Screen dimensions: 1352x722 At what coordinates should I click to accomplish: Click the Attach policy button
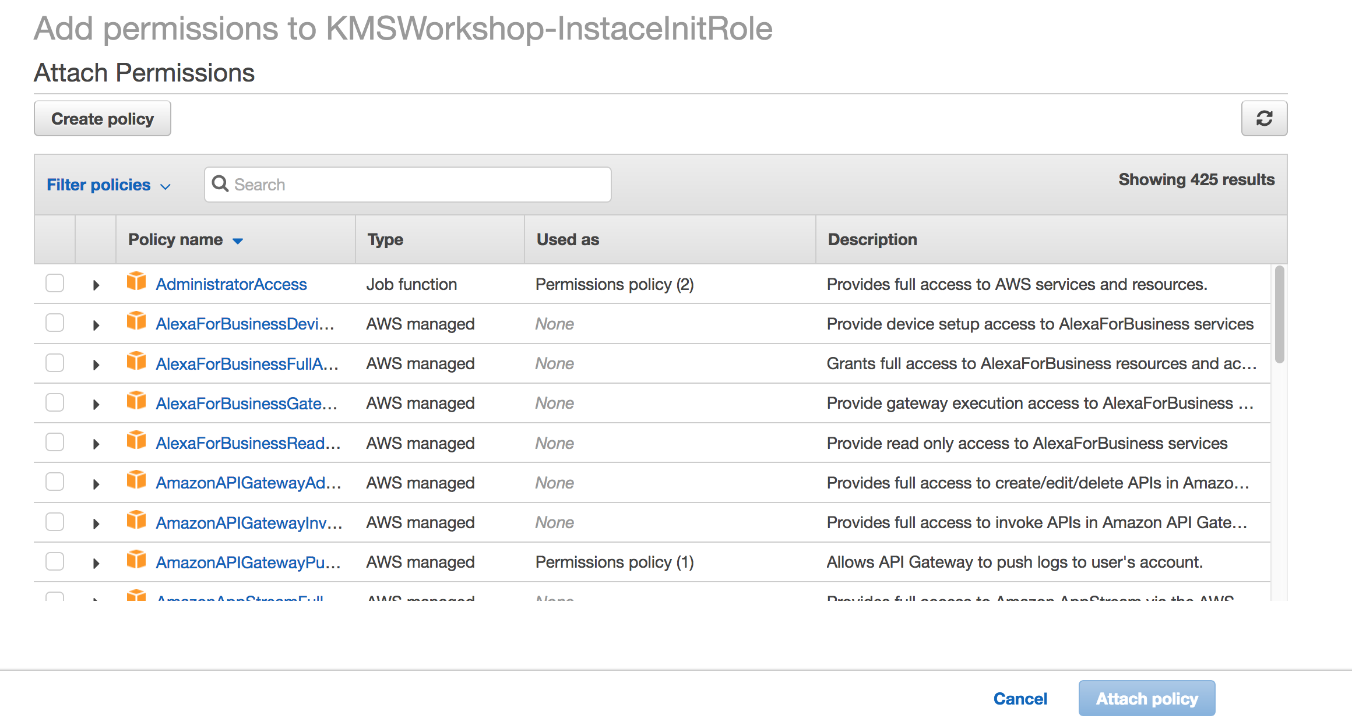1147,698
